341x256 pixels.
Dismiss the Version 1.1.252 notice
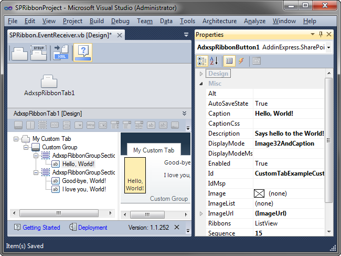coord(177,228)
